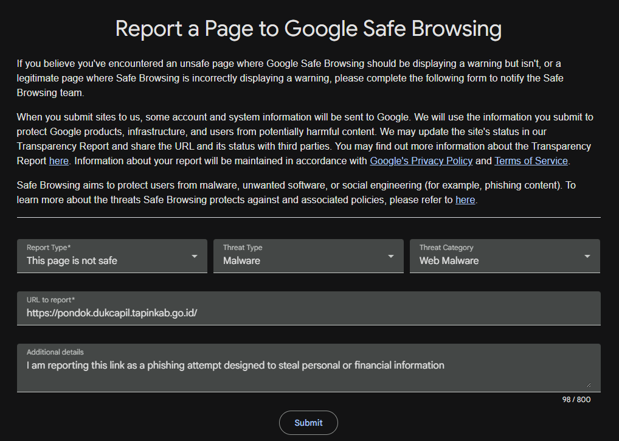Screen dimensions: 619x441
Task: Open the Threat Type dropdown showing Malware
Action: click(x=308, y=256)
